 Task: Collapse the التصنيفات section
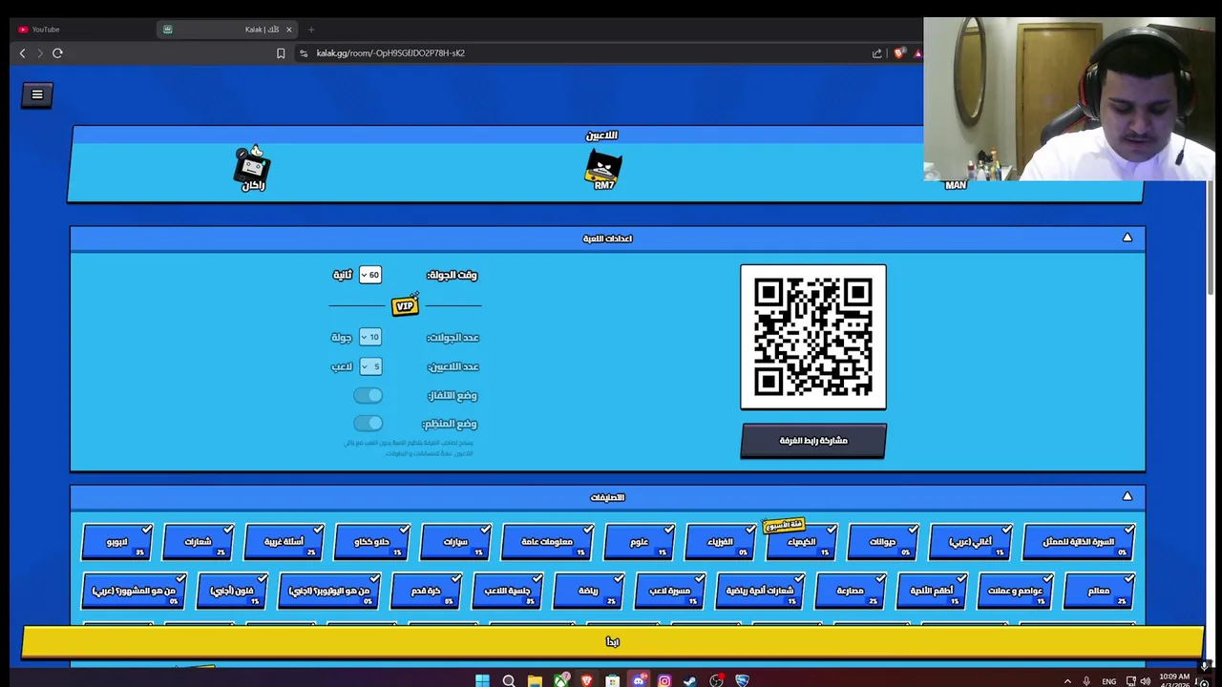(x=1127, y=496)
